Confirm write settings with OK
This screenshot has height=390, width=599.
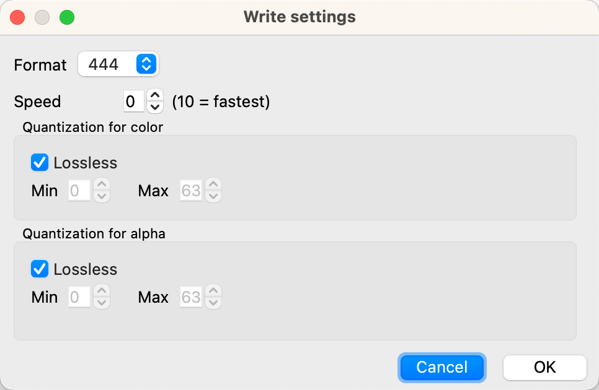click(544, 367)
